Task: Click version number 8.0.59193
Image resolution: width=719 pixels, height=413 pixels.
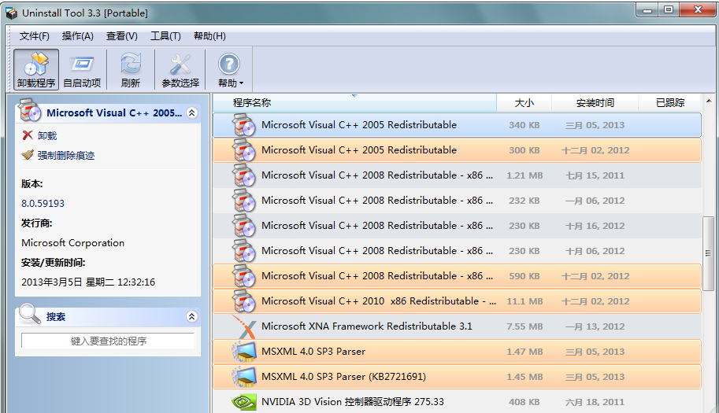Action: pos(43,203)
